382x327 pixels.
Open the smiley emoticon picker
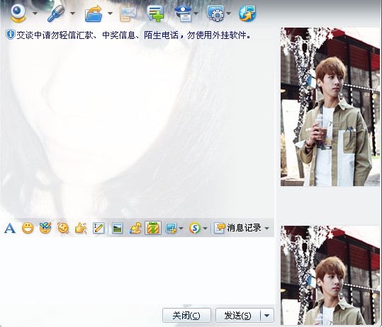click(28, 228)
